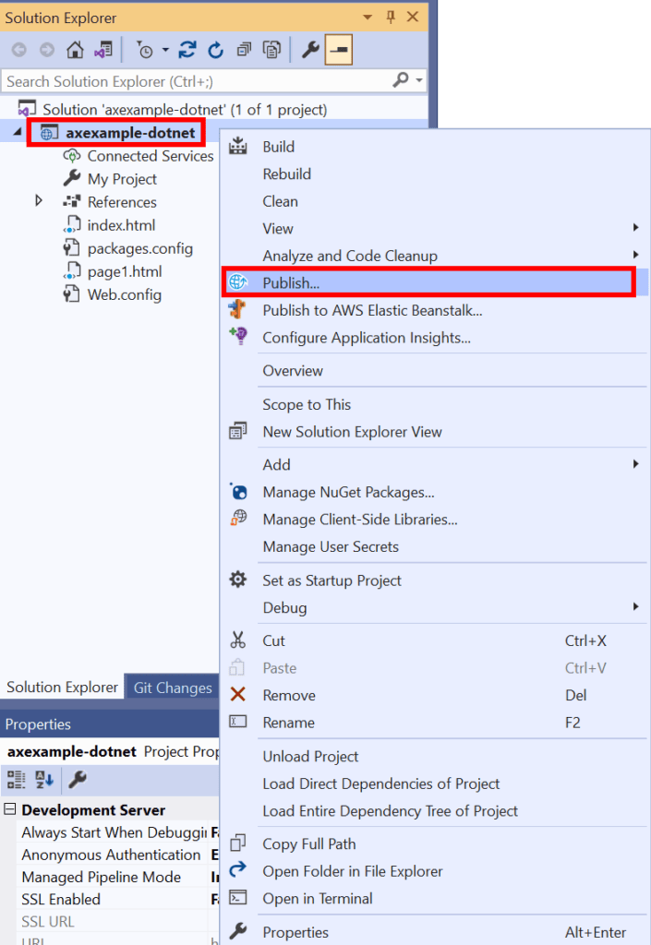Click the Search Solution Explorer field

point(194,81)
